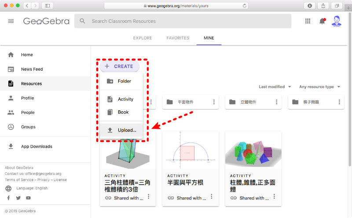Choose Folder from the Create menu
352x218 pixels.
pyautogui.click(x=121, y=81)
